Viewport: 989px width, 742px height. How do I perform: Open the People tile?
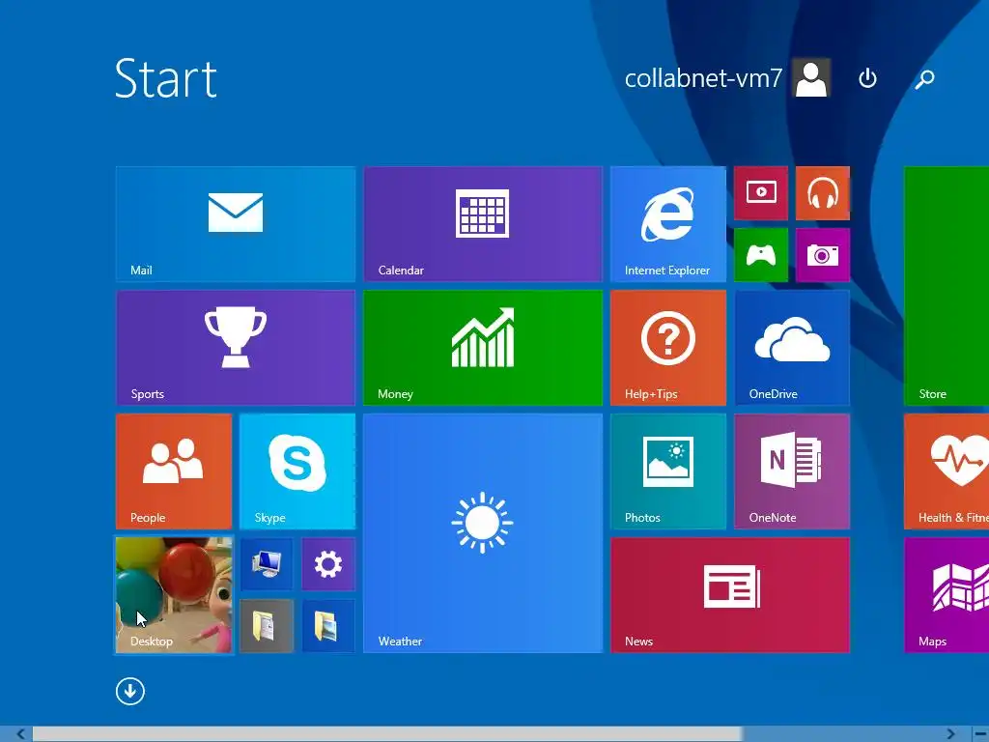pos(174,471)
